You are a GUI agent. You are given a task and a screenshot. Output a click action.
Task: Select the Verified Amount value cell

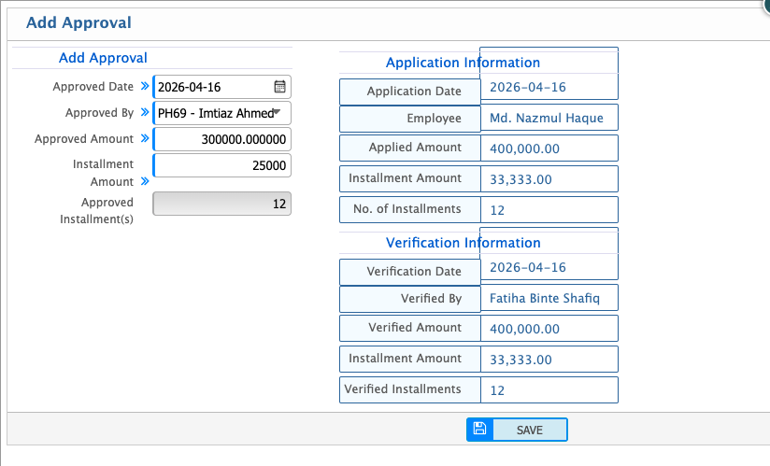click(549, 329)
